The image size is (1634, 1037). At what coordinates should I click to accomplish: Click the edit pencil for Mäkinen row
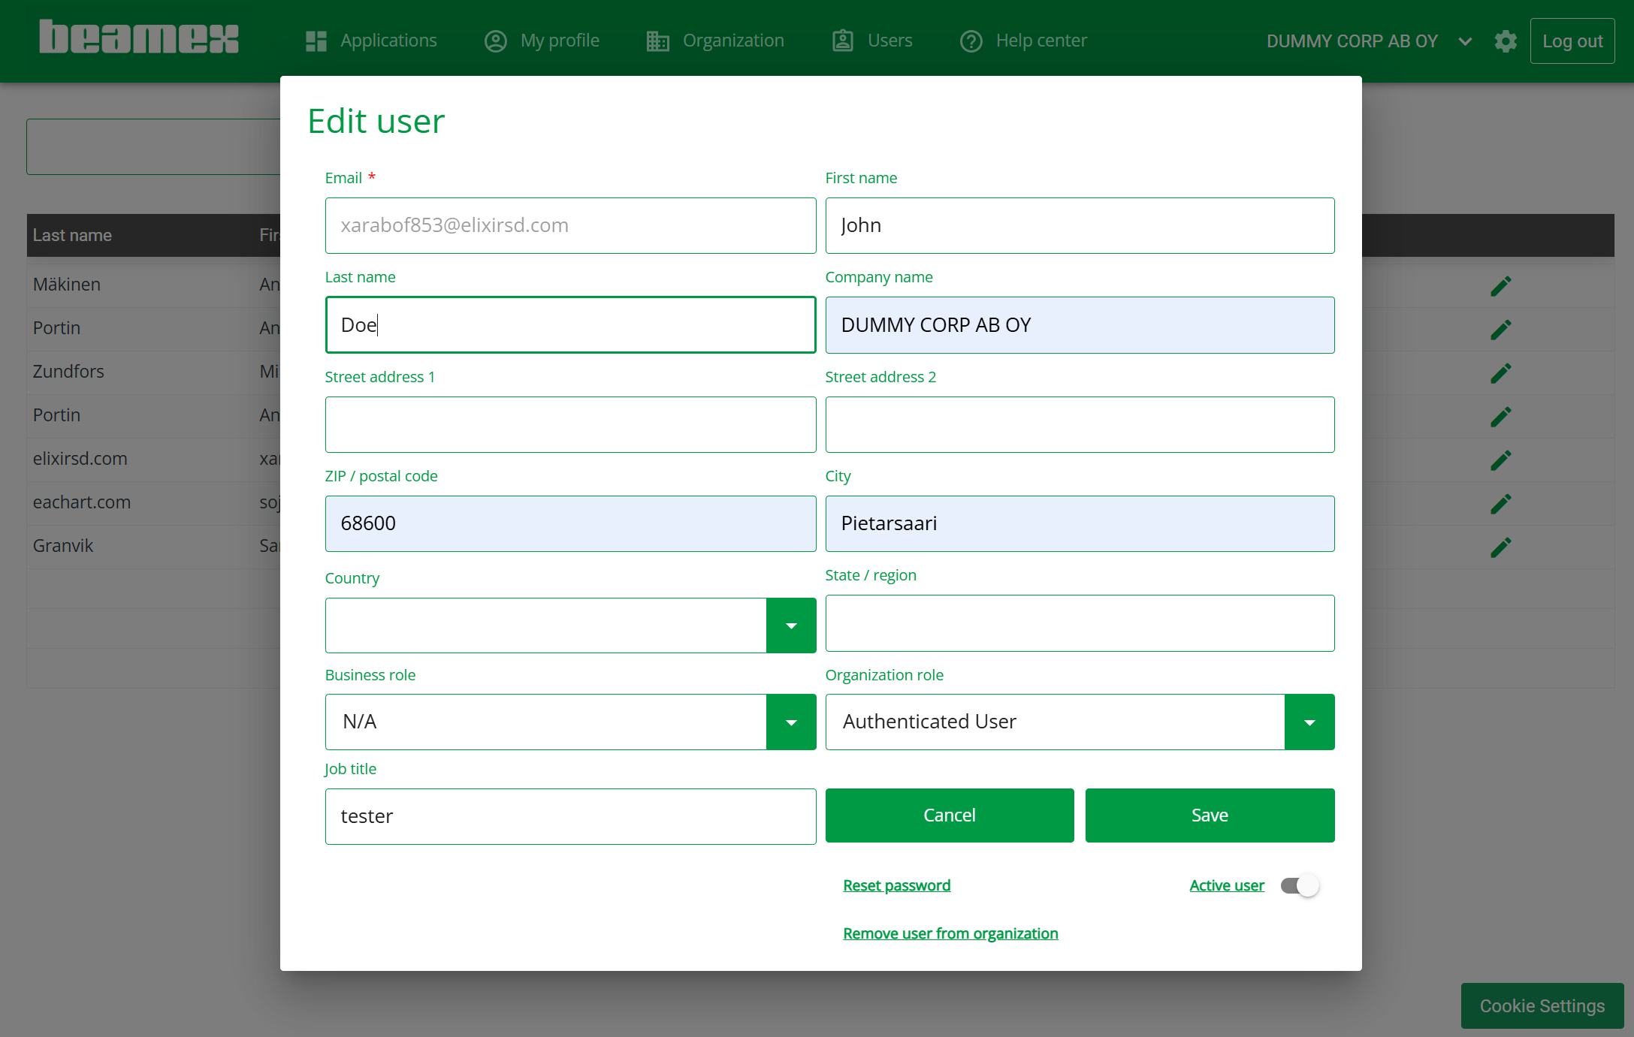[1500, 286]
